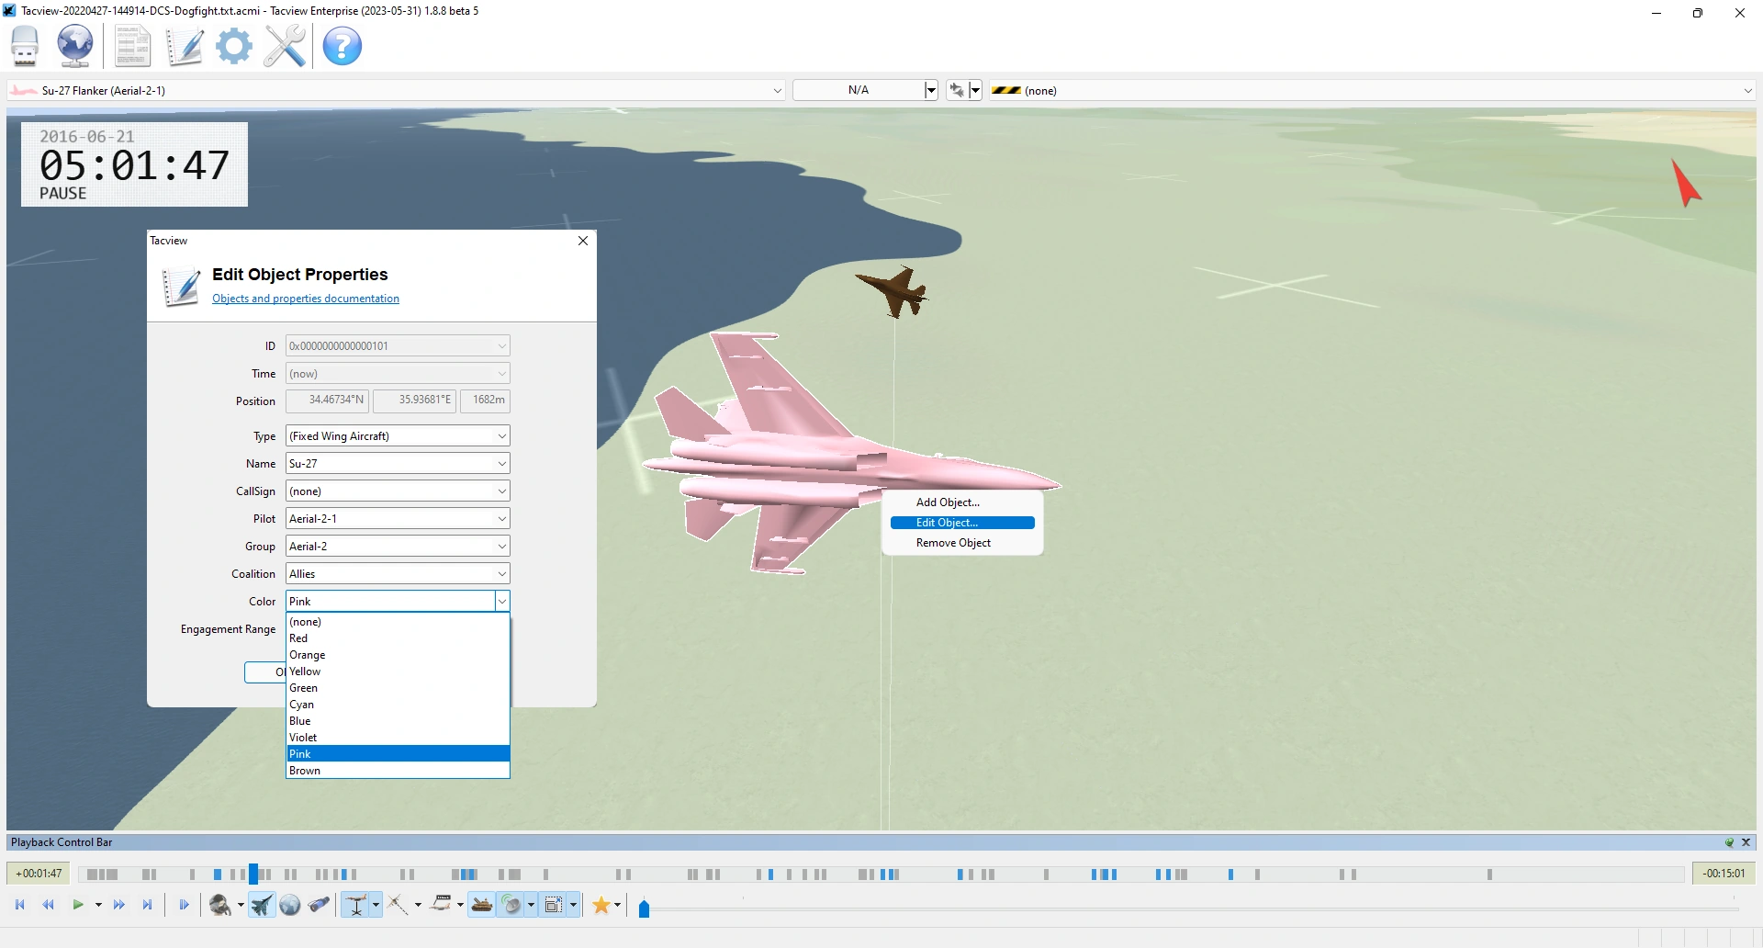Jump to the beginning of the recording
Viewport: 1763px width, 948px height.
[20, 905]
